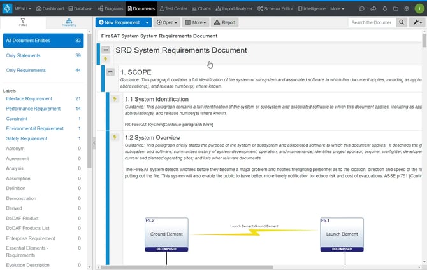The width and height of the screenshot is (427, 270).
Task: Switch to the Hierarchy sidebar tab
Action: 69,22
